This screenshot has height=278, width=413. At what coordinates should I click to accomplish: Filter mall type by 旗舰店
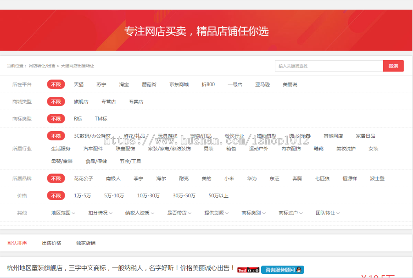coord(81,102)
